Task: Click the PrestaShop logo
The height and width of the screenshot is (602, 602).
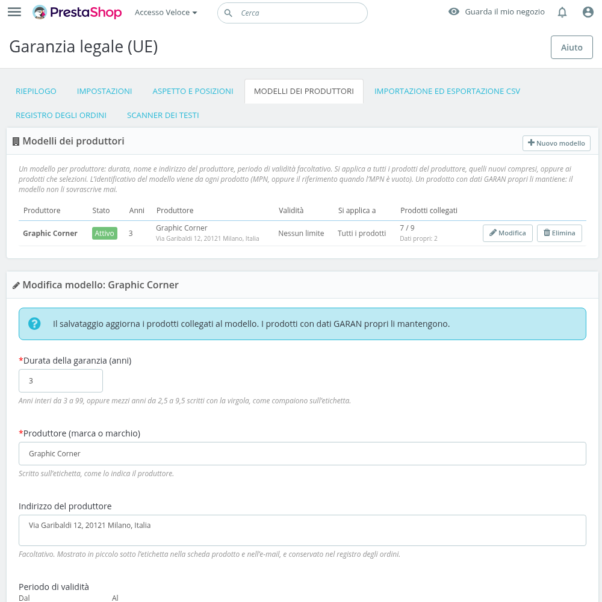Action: coord(77,12)
